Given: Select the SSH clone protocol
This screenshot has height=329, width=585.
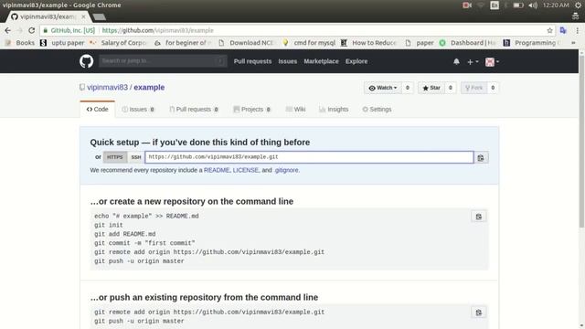Looking at the screenshot, I should (136, 157).
